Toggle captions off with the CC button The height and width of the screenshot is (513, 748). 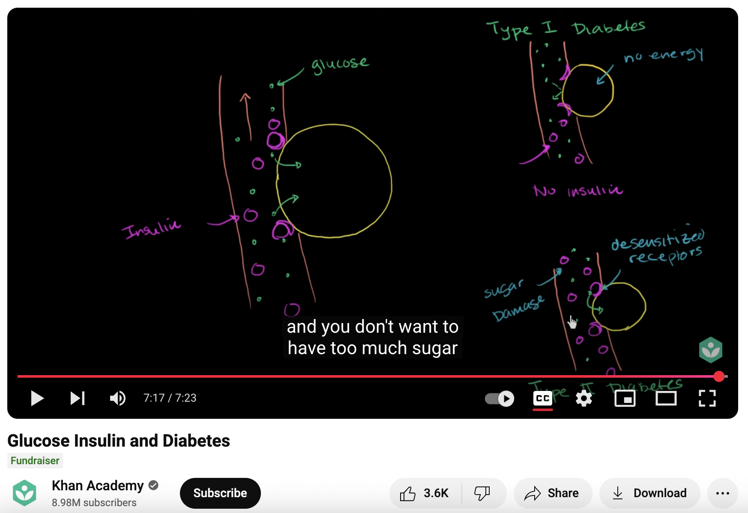point(543,398)
